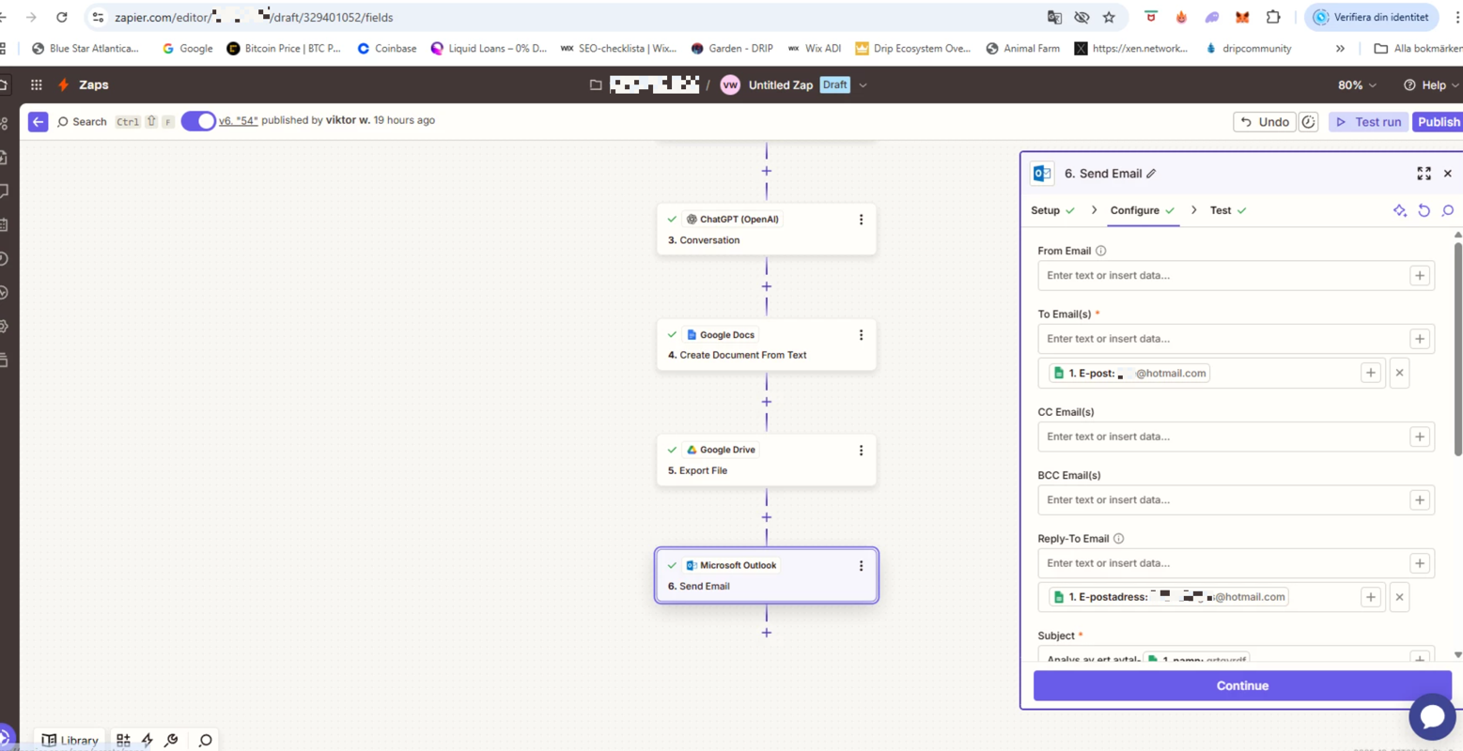Screen dimensions: 1463x751
Task: Expand the Send Email panel to fullscreen
Action: [1424, 174]
